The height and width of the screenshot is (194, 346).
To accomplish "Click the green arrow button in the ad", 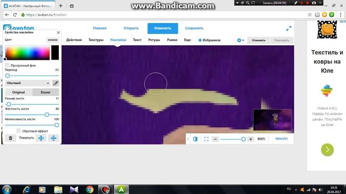I will tap(327, 150).
